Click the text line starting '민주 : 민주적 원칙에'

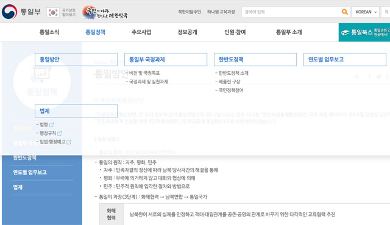146,186
